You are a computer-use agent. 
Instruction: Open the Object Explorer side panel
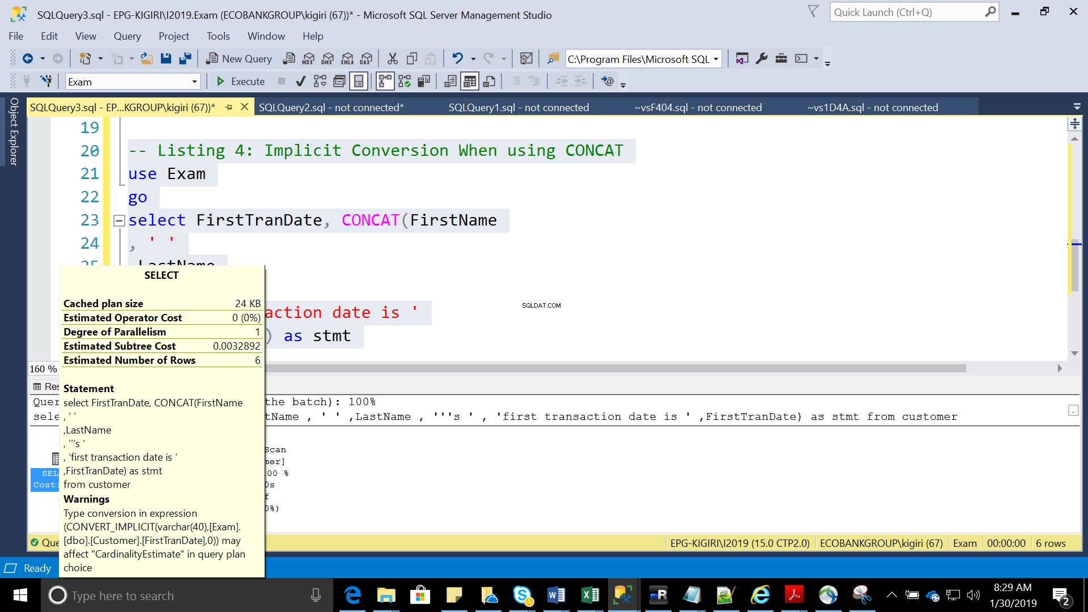tap(14, 132)
